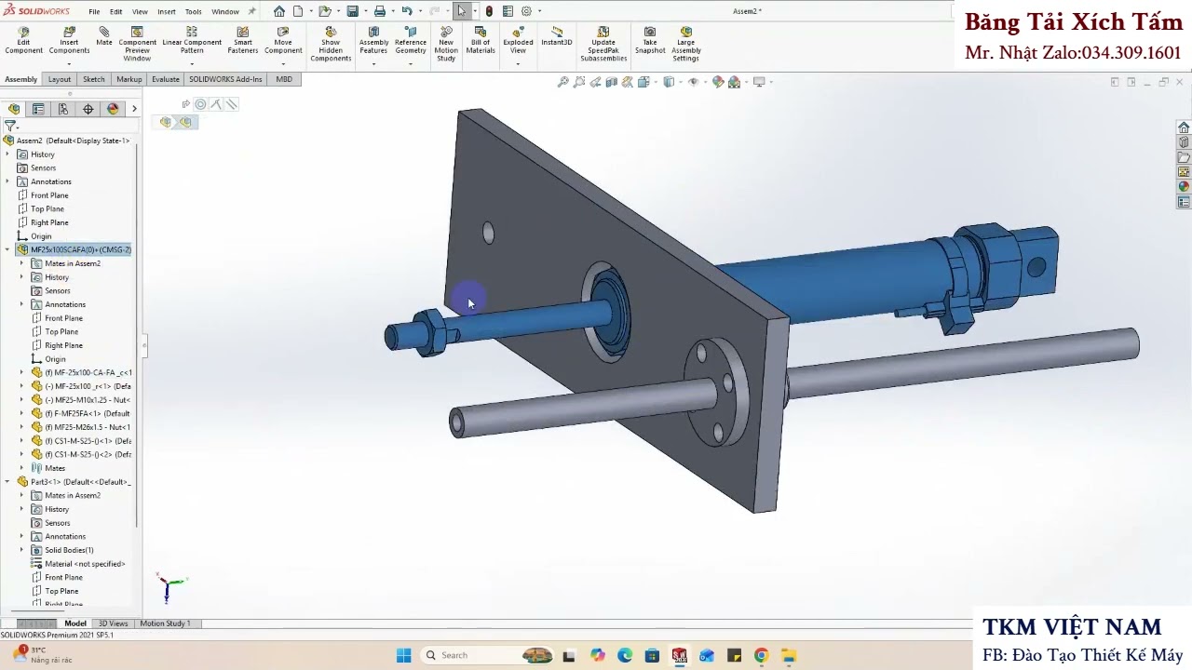Toggle the Instant3D tool

(x=557, y=36)
